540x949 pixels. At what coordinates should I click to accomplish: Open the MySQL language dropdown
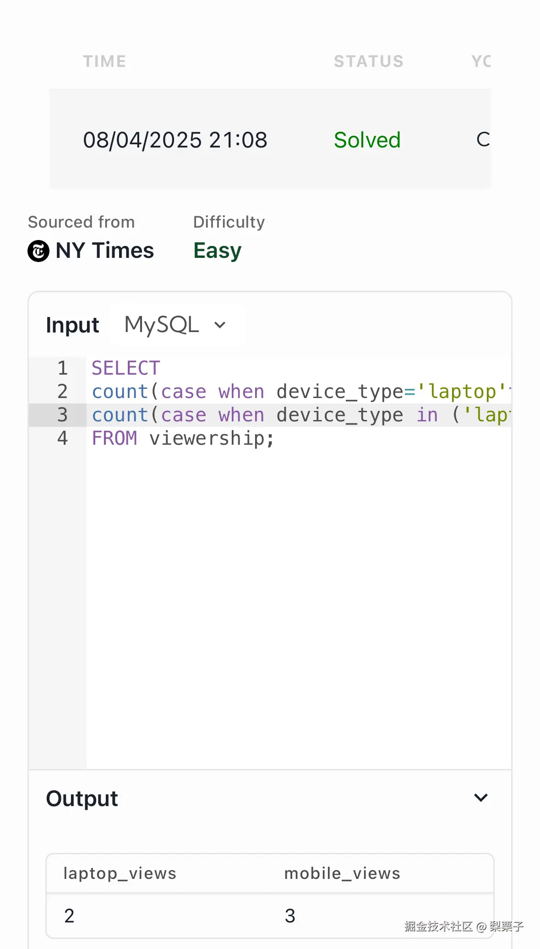[175, 325]
